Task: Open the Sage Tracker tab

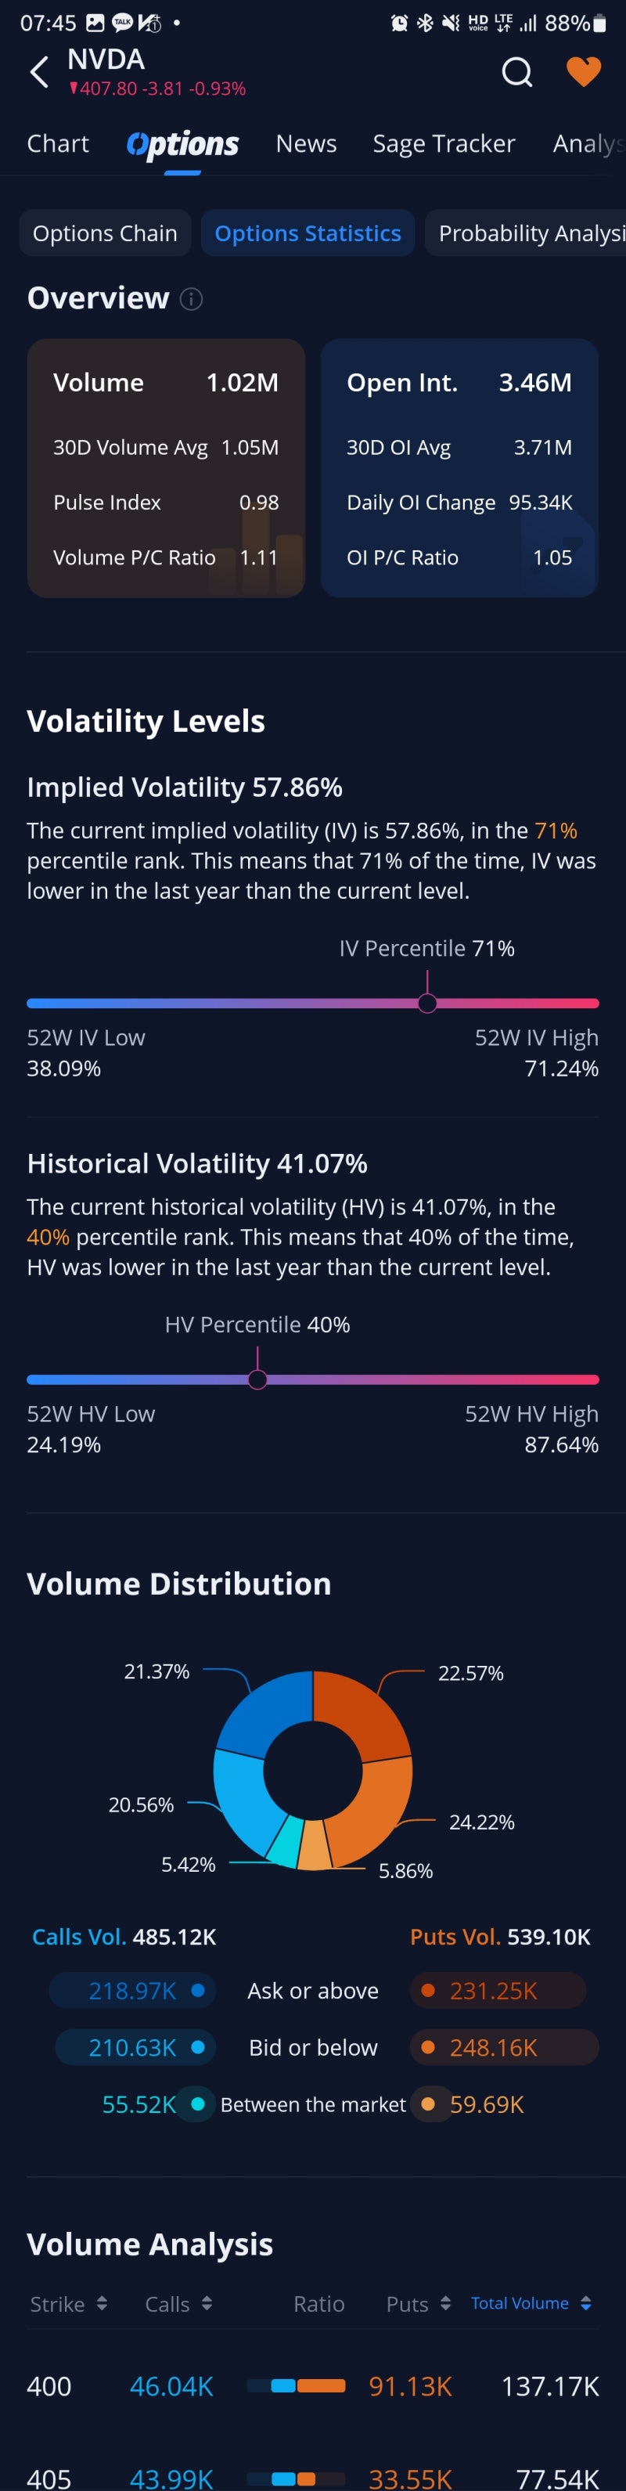Action: click(x=444, y=144)
